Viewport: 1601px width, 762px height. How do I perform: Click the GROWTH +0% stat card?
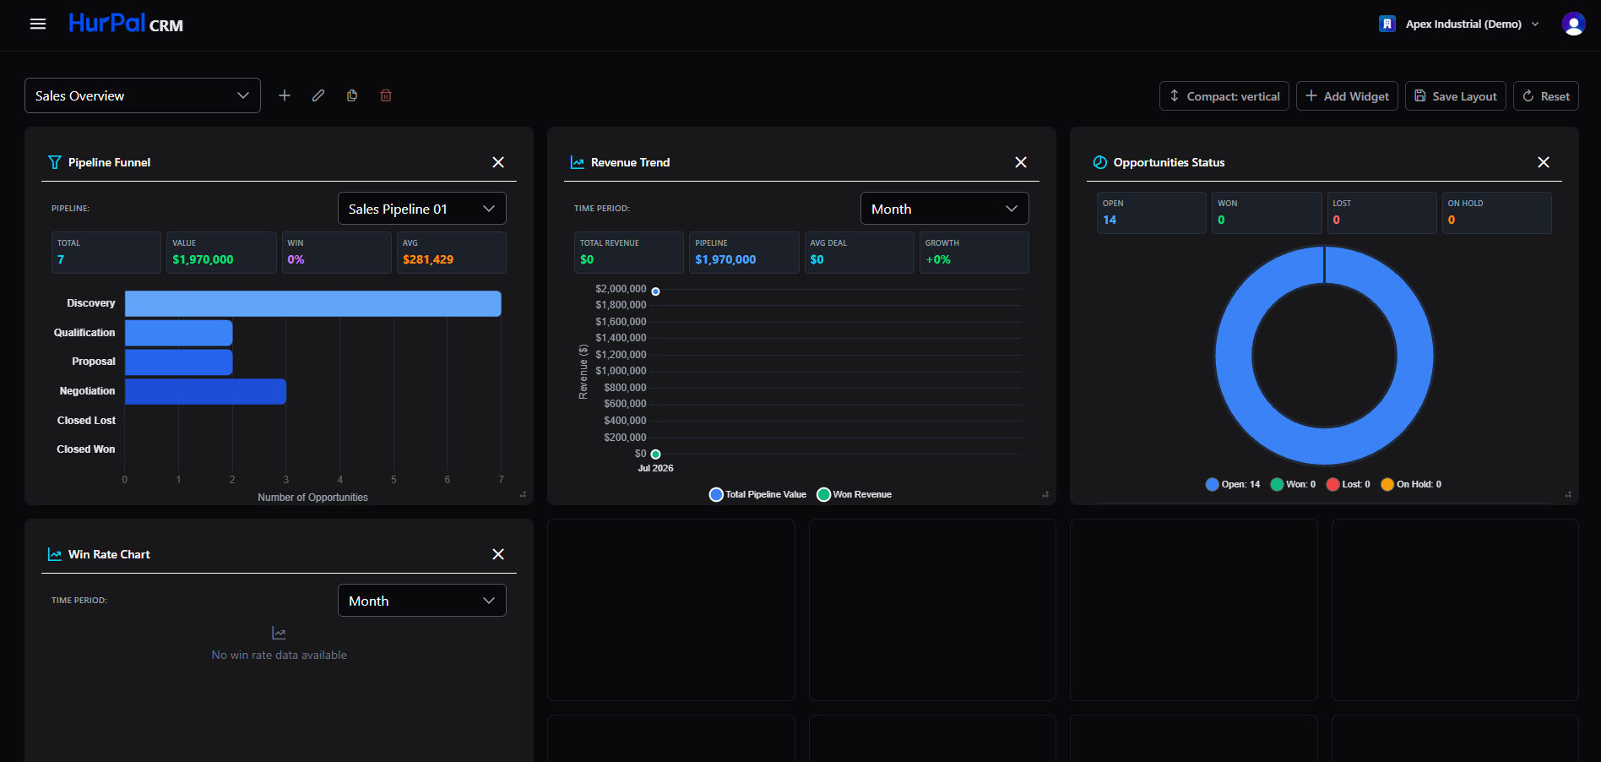(974, 253)
